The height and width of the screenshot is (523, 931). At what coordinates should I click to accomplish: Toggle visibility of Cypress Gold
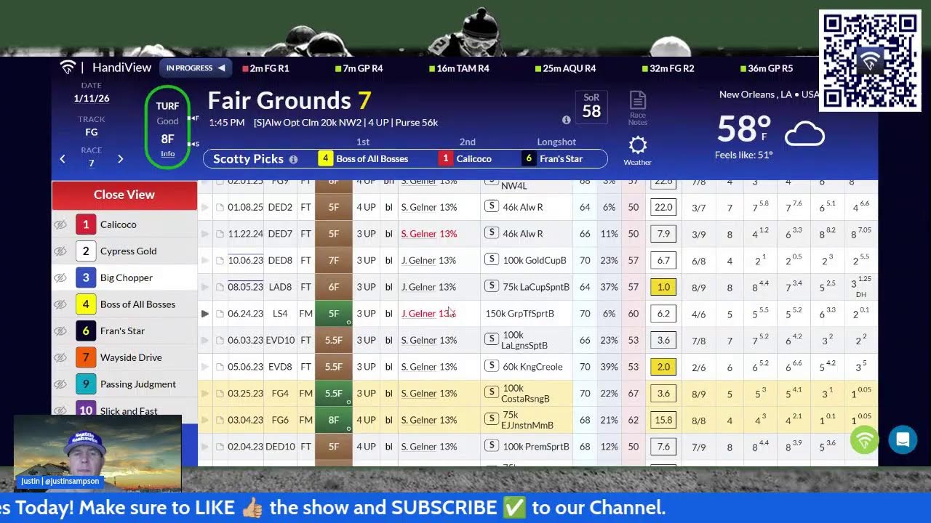click(61, 251)
